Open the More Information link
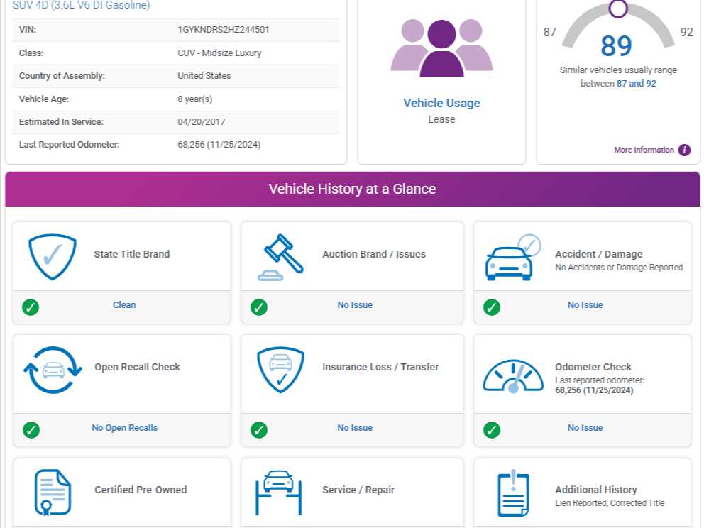This screenshot has height=528, width=704. point(644,150)
